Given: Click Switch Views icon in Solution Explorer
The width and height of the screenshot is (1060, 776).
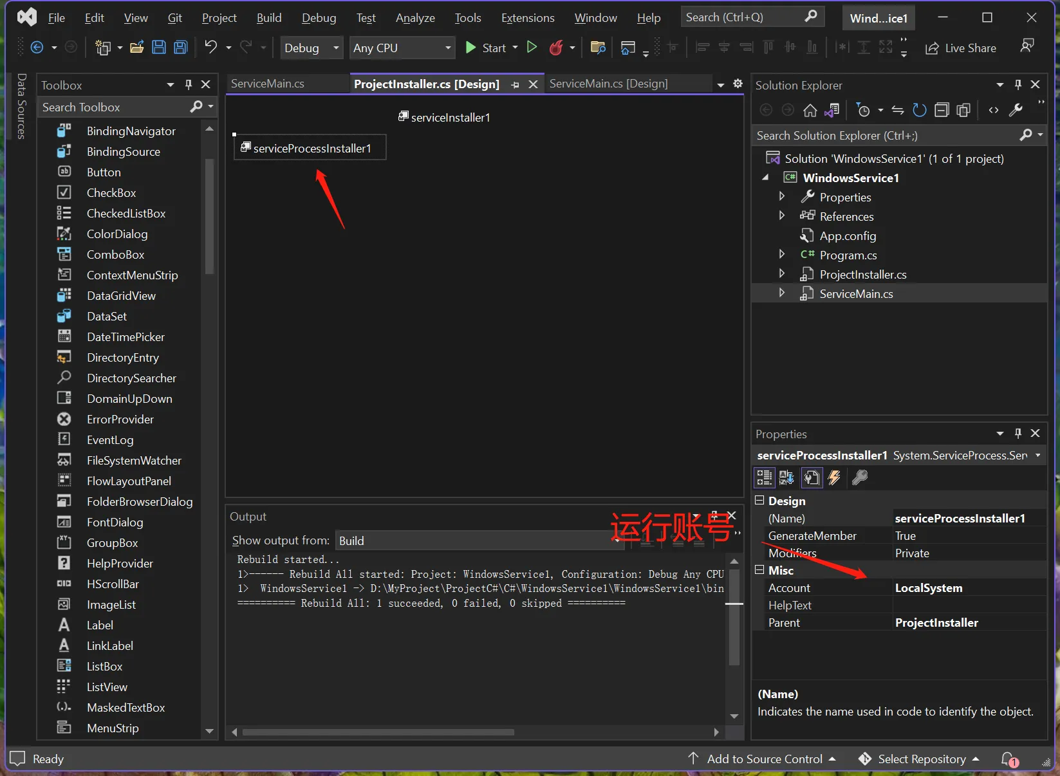Looking at the screenshot, I should pos(832,111).
